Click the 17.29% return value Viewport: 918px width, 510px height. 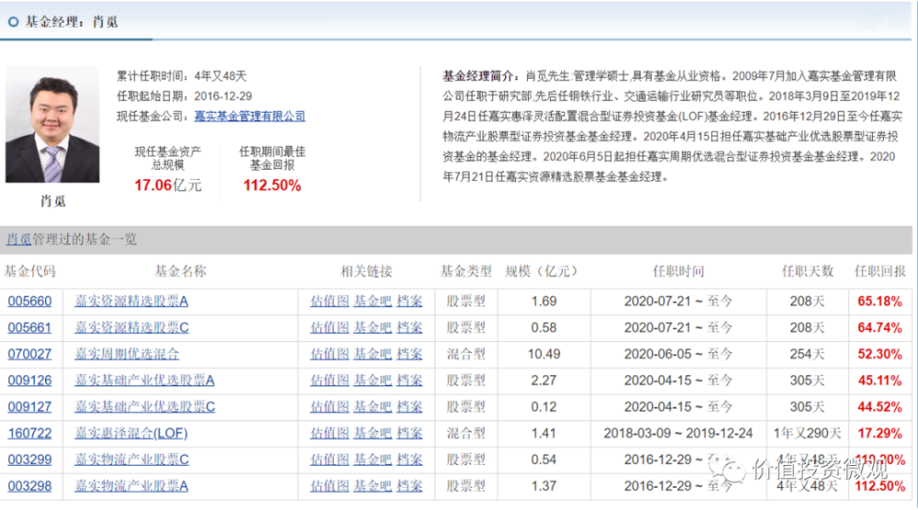(879, 433)
